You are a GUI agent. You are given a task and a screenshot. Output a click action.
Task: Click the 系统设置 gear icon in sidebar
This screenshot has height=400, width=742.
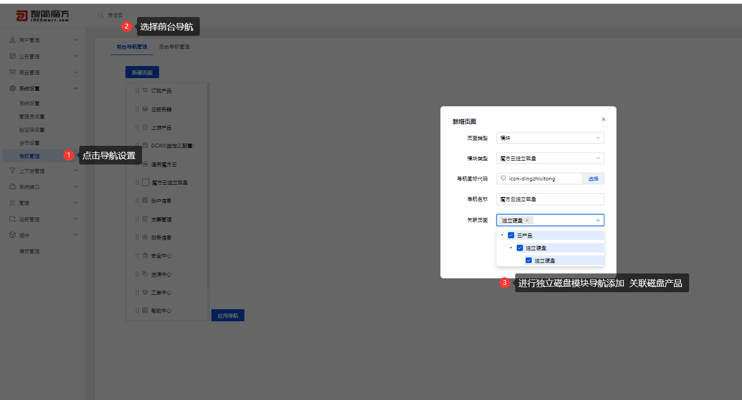(13, 88)
